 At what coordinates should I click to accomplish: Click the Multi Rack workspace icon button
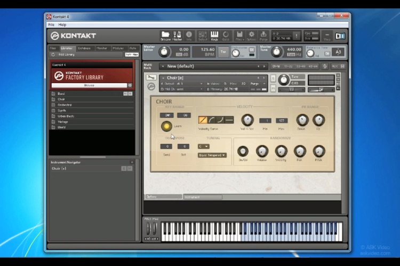pos(325,66)
